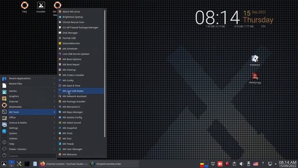298x168 pixels.
Task: Click the lifesaver favorite in menu sidebar
Action: coord(4,105)
